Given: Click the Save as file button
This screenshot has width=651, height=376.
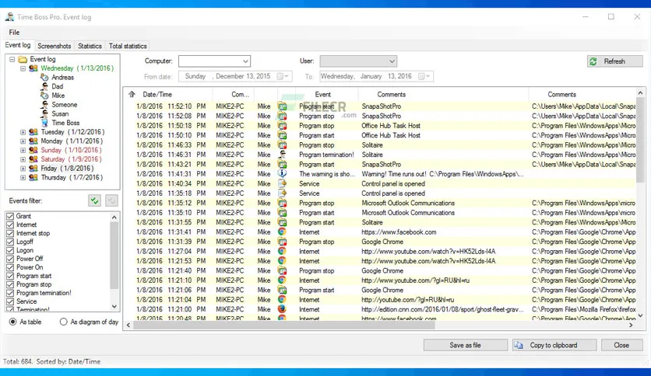Looking at the screenshot, I should pyautogui.click(x=465, y=345).
